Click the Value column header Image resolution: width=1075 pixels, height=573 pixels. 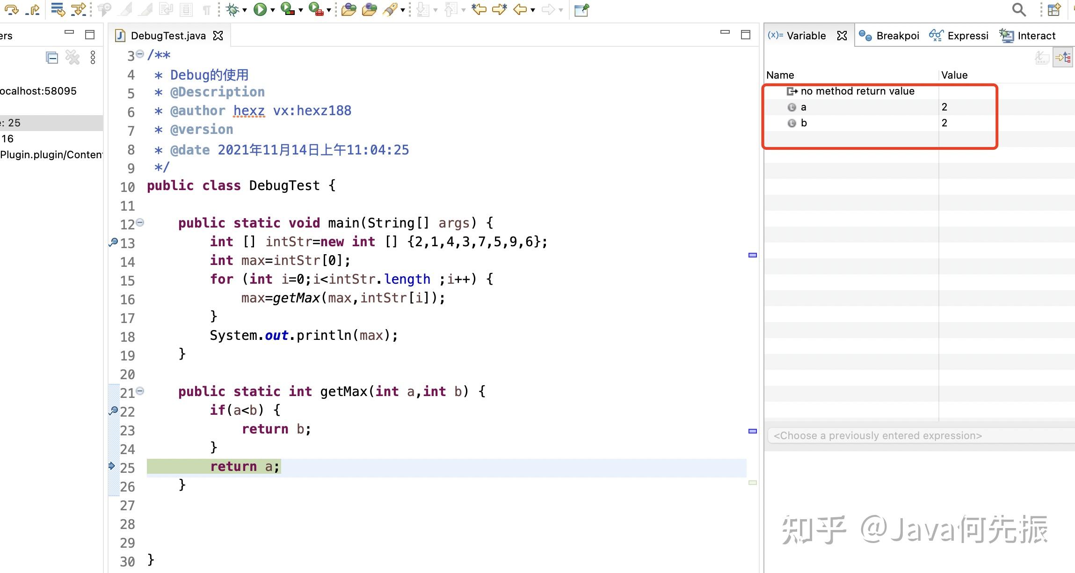click(954, 75)
